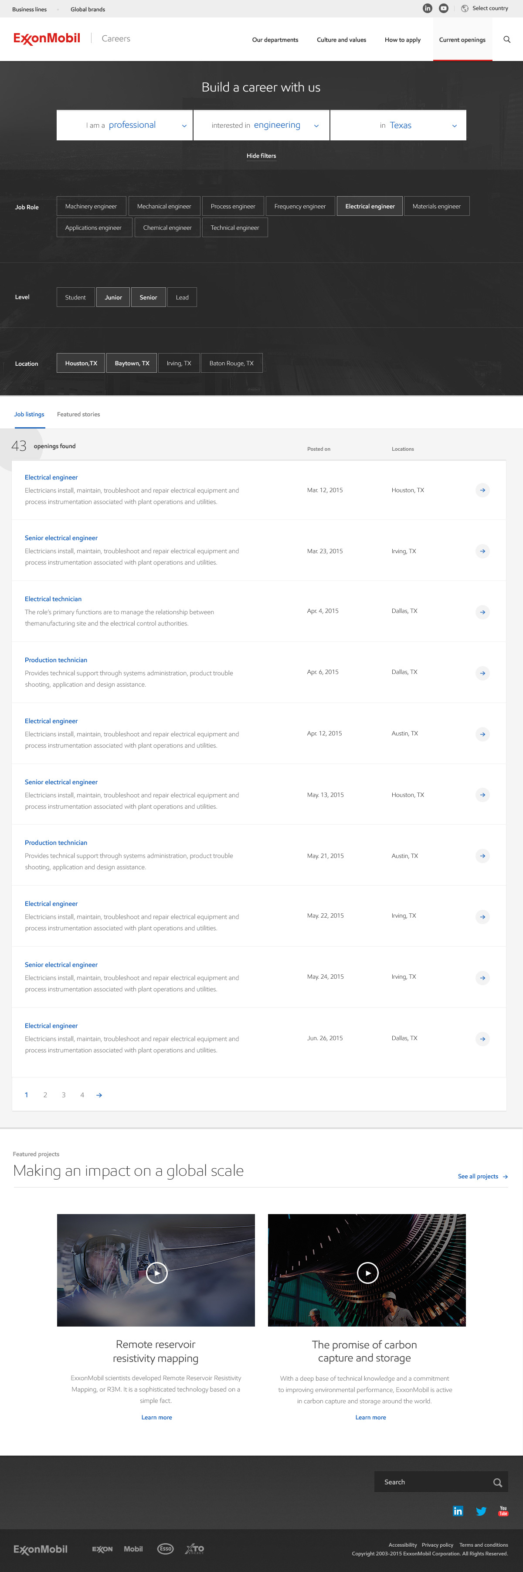The width and height of the screenshot is (523, 1572).
Task: Click the Hide filters link
Action: [x=261, y=156]
